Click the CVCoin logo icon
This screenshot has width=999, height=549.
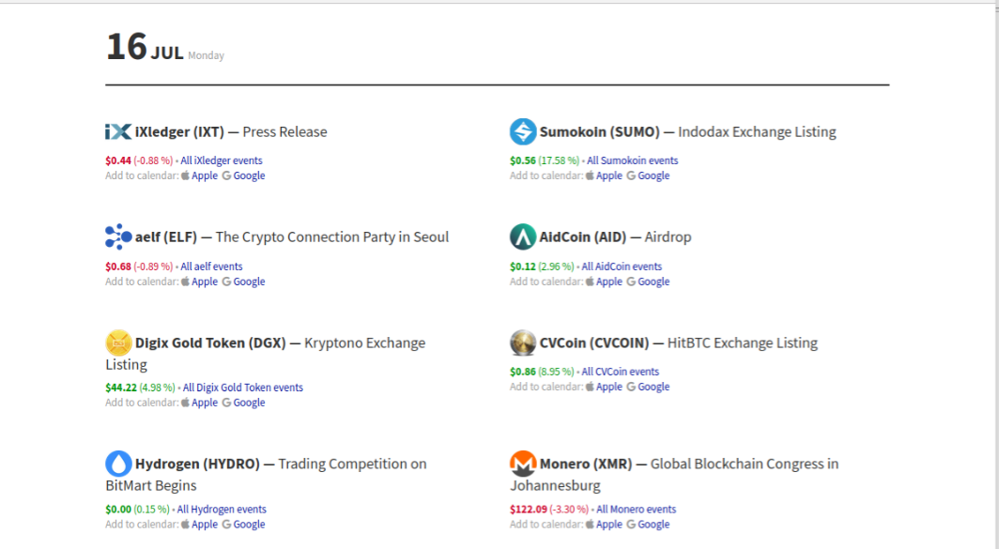(x=523, y=343)
